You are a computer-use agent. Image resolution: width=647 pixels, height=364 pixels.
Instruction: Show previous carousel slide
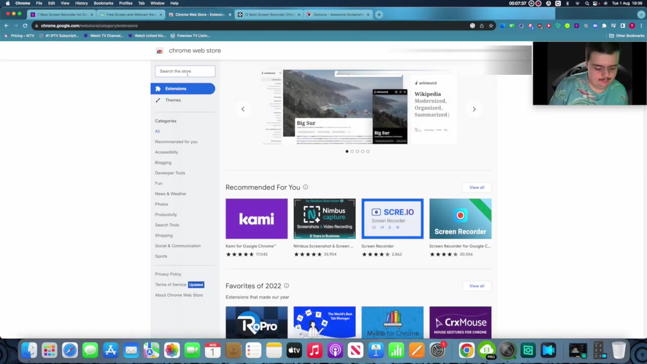pos(243,109)
